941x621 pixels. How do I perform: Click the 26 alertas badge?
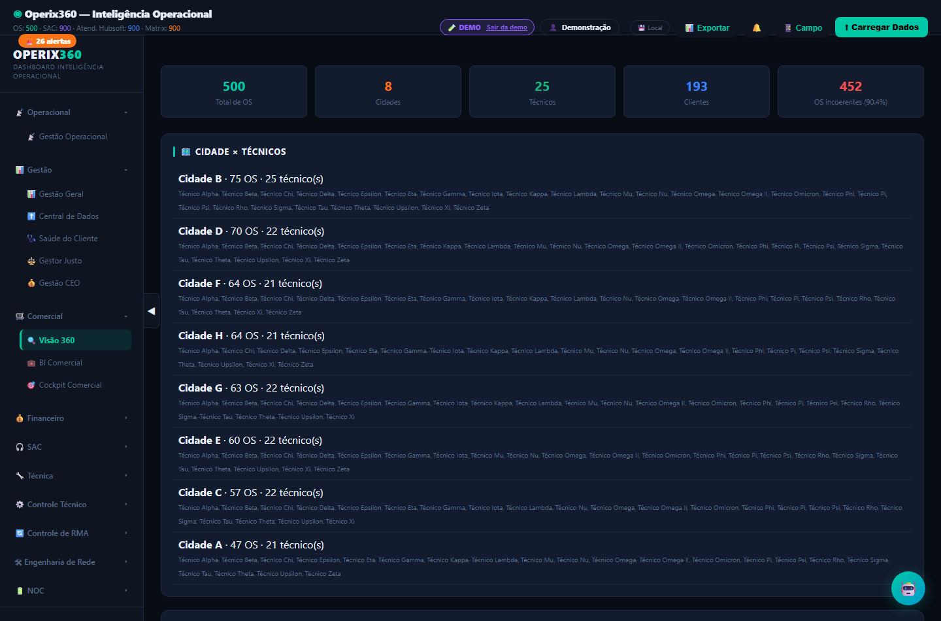point(48,41)
